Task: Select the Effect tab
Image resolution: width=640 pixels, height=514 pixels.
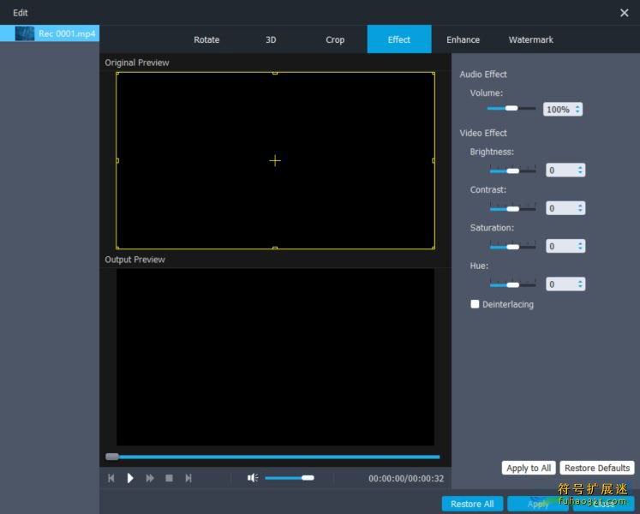Action: tap(399, 39)
